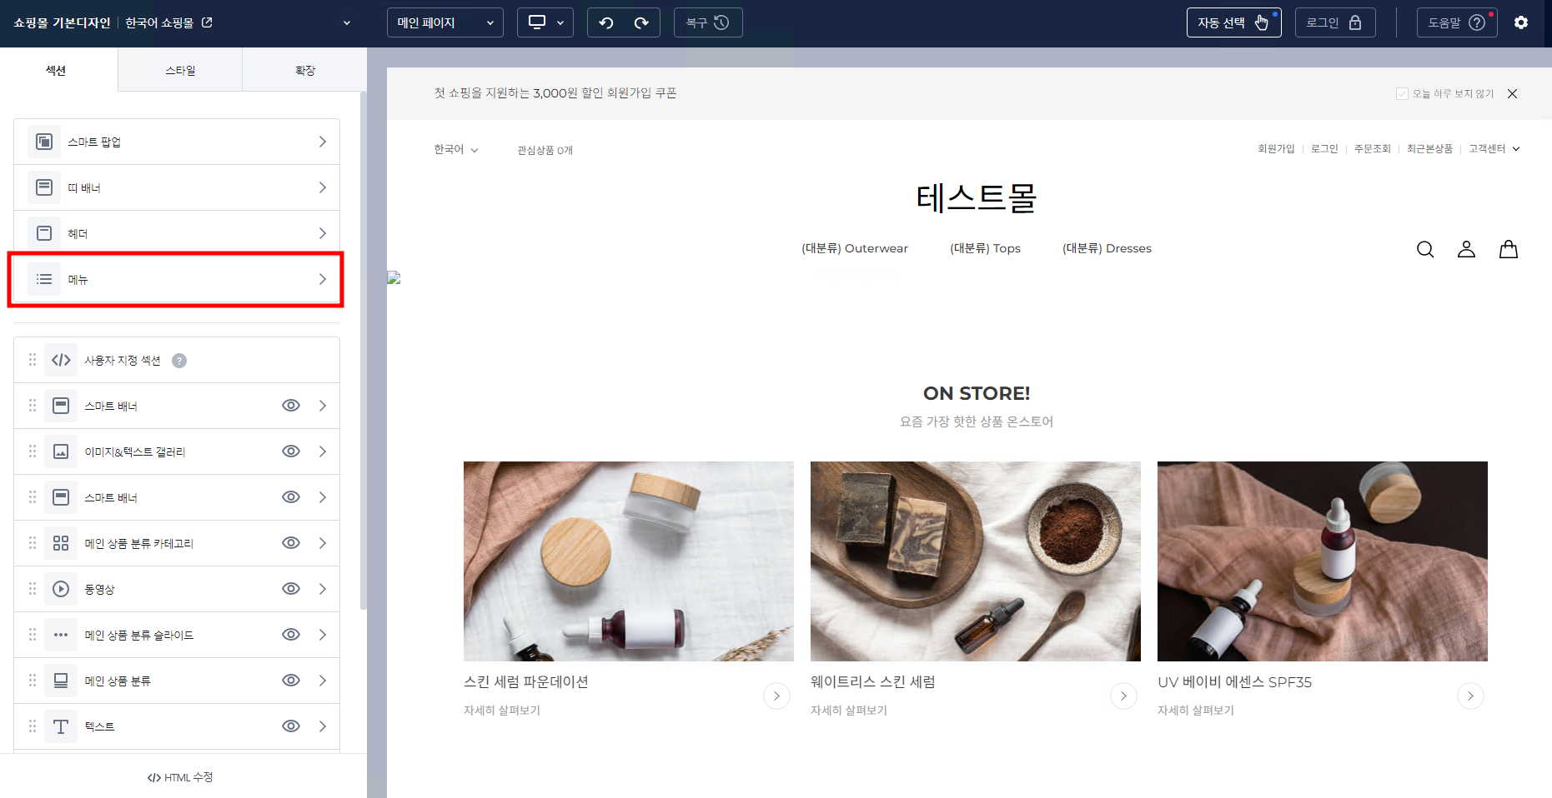Viewport: 1552px width, 798px height.
Task: Switch to the 확장 tab
Action: [x=305, y=70]
